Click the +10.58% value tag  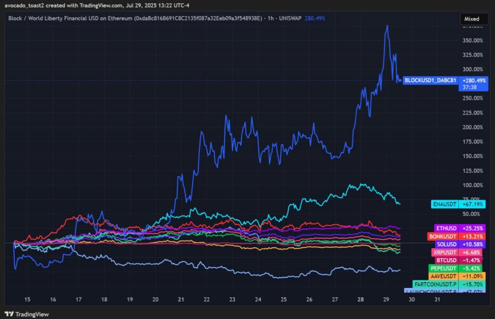tap(473, 245)
